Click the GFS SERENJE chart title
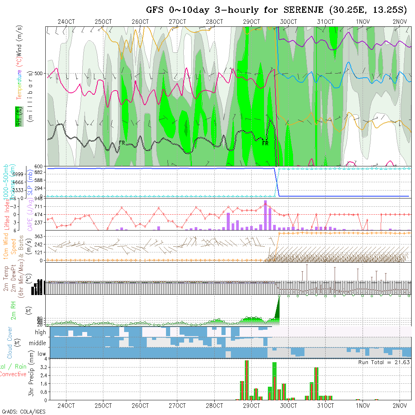The height and width of the screenshot is (415, 415). 276,10
